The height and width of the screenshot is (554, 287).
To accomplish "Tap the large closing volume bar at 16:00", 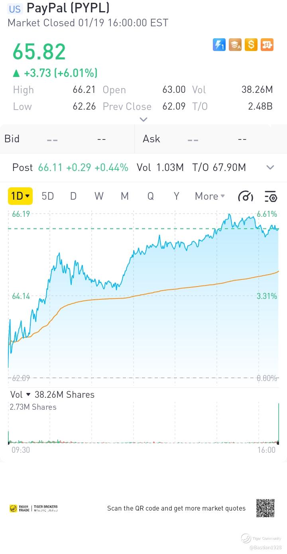I will 278,423.
